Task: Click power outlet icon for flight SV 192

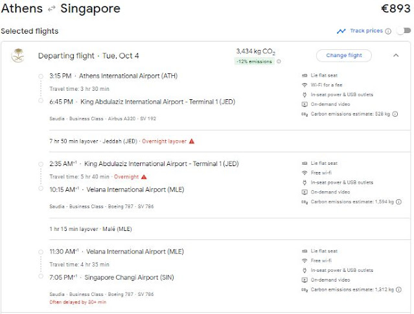Action: pyautogui.click(x=305, y=95)
